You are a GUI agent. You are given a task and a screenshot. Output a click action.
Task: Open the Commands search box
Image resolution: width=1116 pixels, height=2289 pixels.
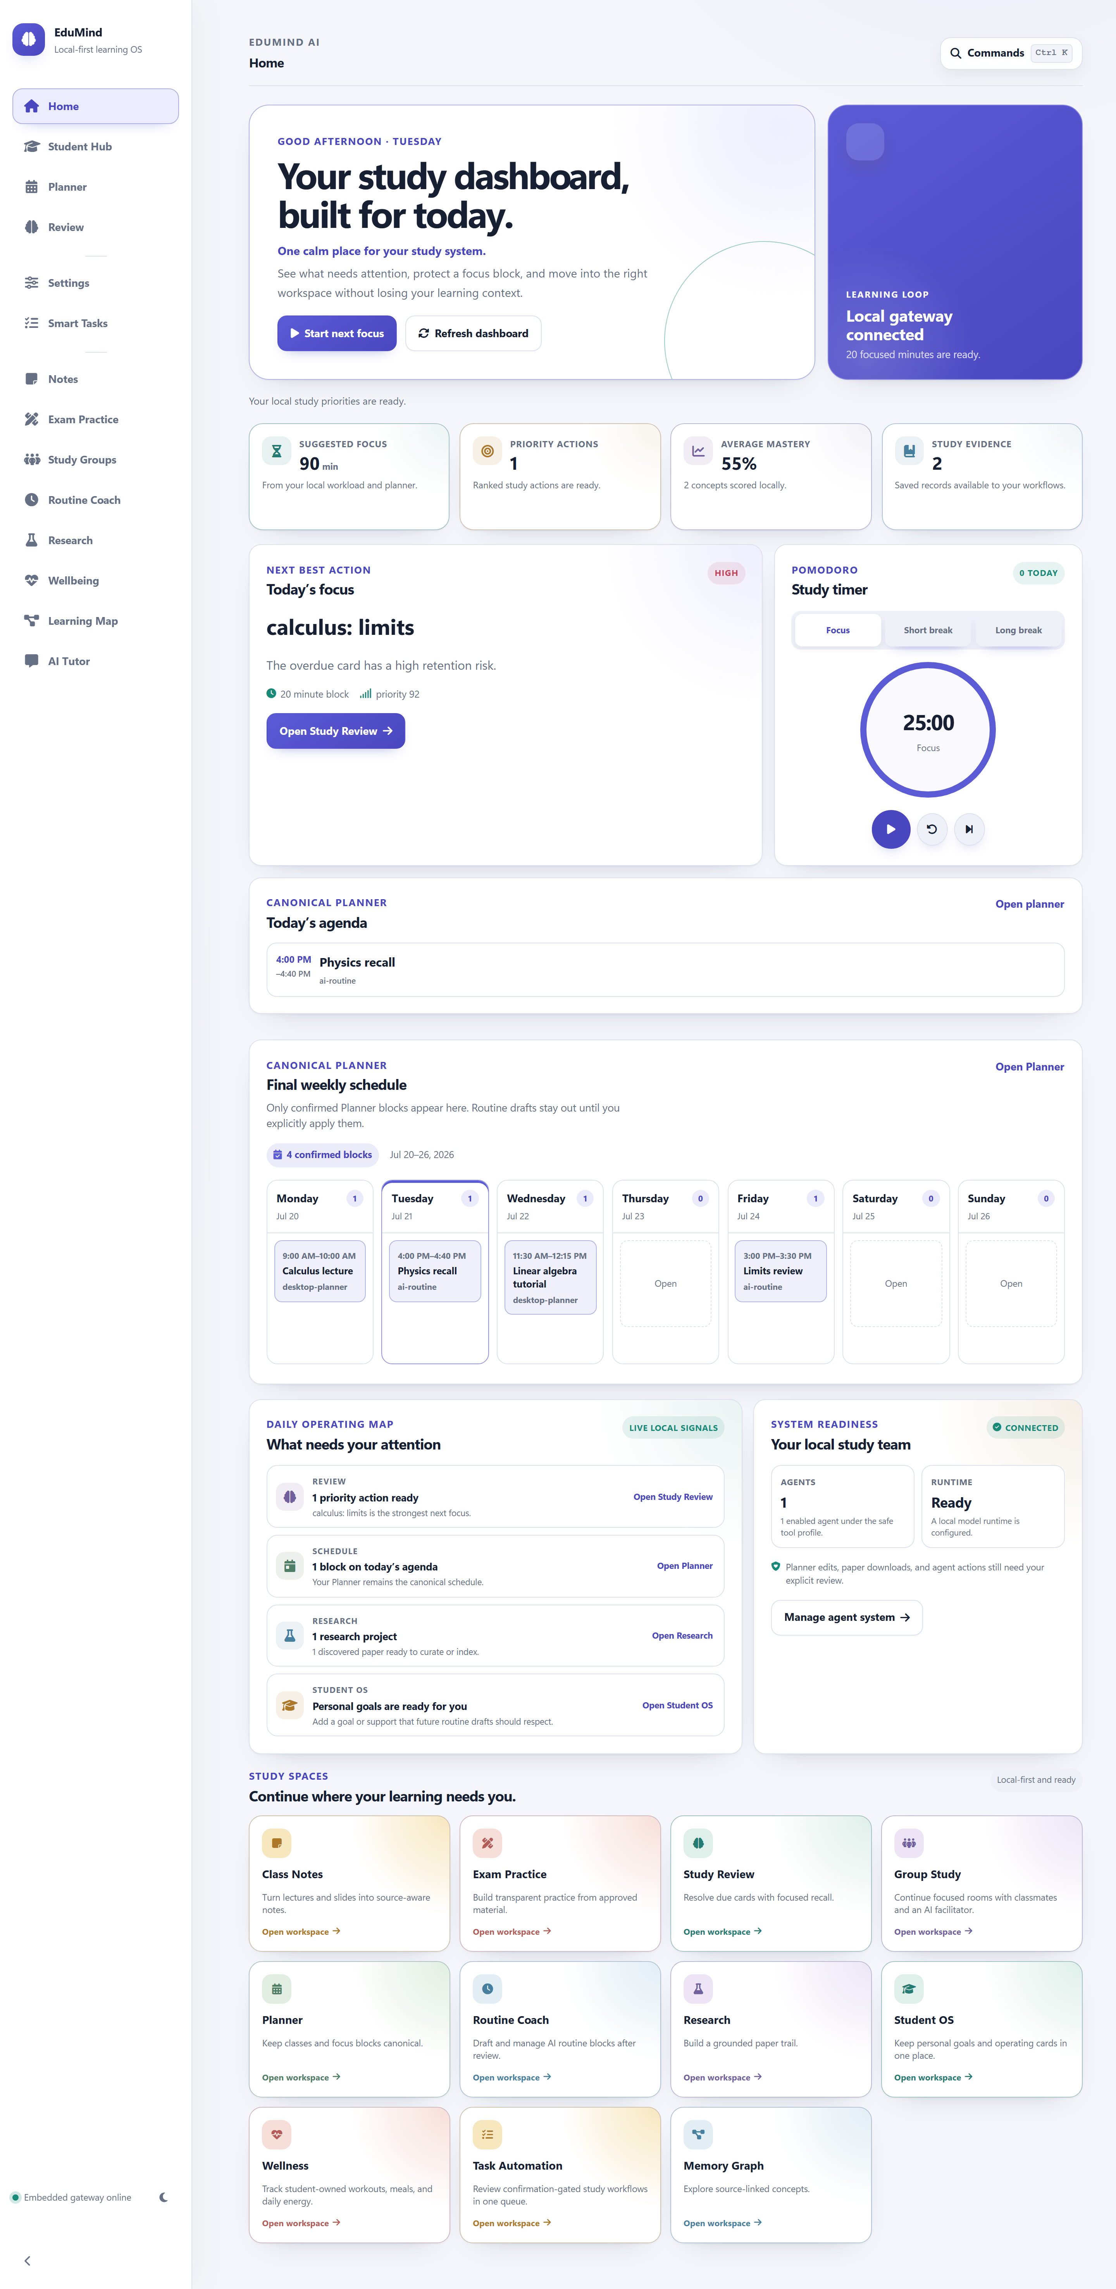pos(1010,52)
